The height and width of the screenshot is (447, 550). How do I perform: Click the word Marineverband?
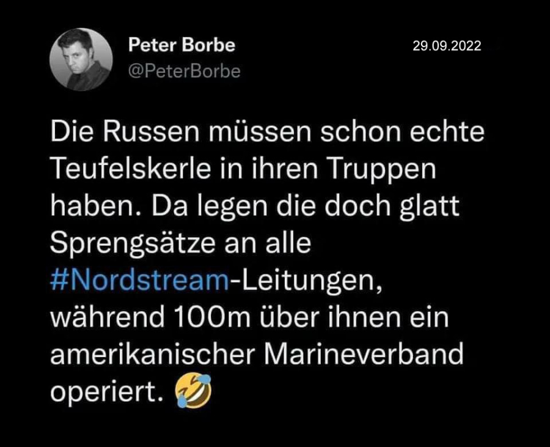pos(364,354)
